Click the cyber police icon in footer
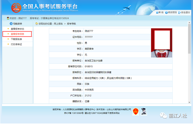 [144, 111]
